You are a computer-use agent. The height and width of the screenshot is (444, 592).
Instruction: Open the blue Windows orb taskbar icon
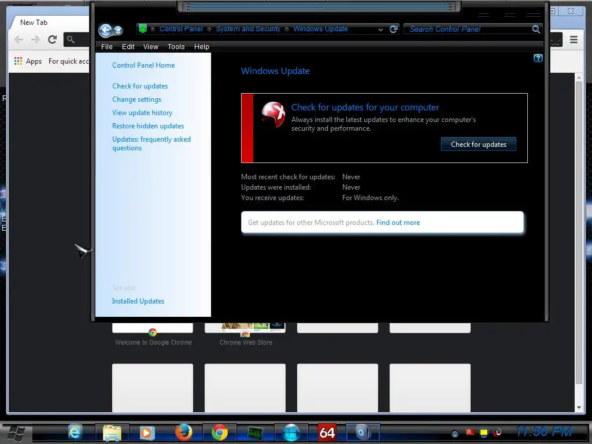(x=291, y=432)
